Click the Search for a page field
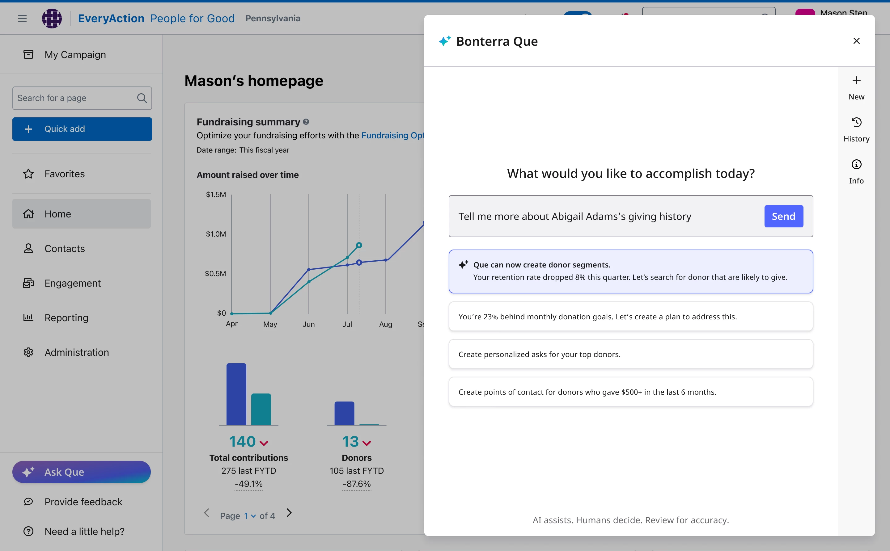Viewport: 890px width, 551px height. (x=73, y=98)
